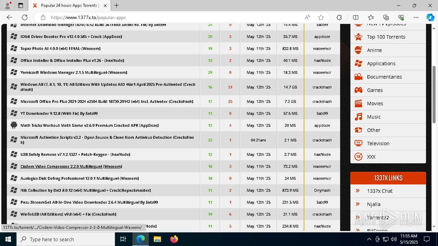Click the Movies clapperboard icon in sidebar
Viewport: 438px width, 246px height.
pos(358,104)
